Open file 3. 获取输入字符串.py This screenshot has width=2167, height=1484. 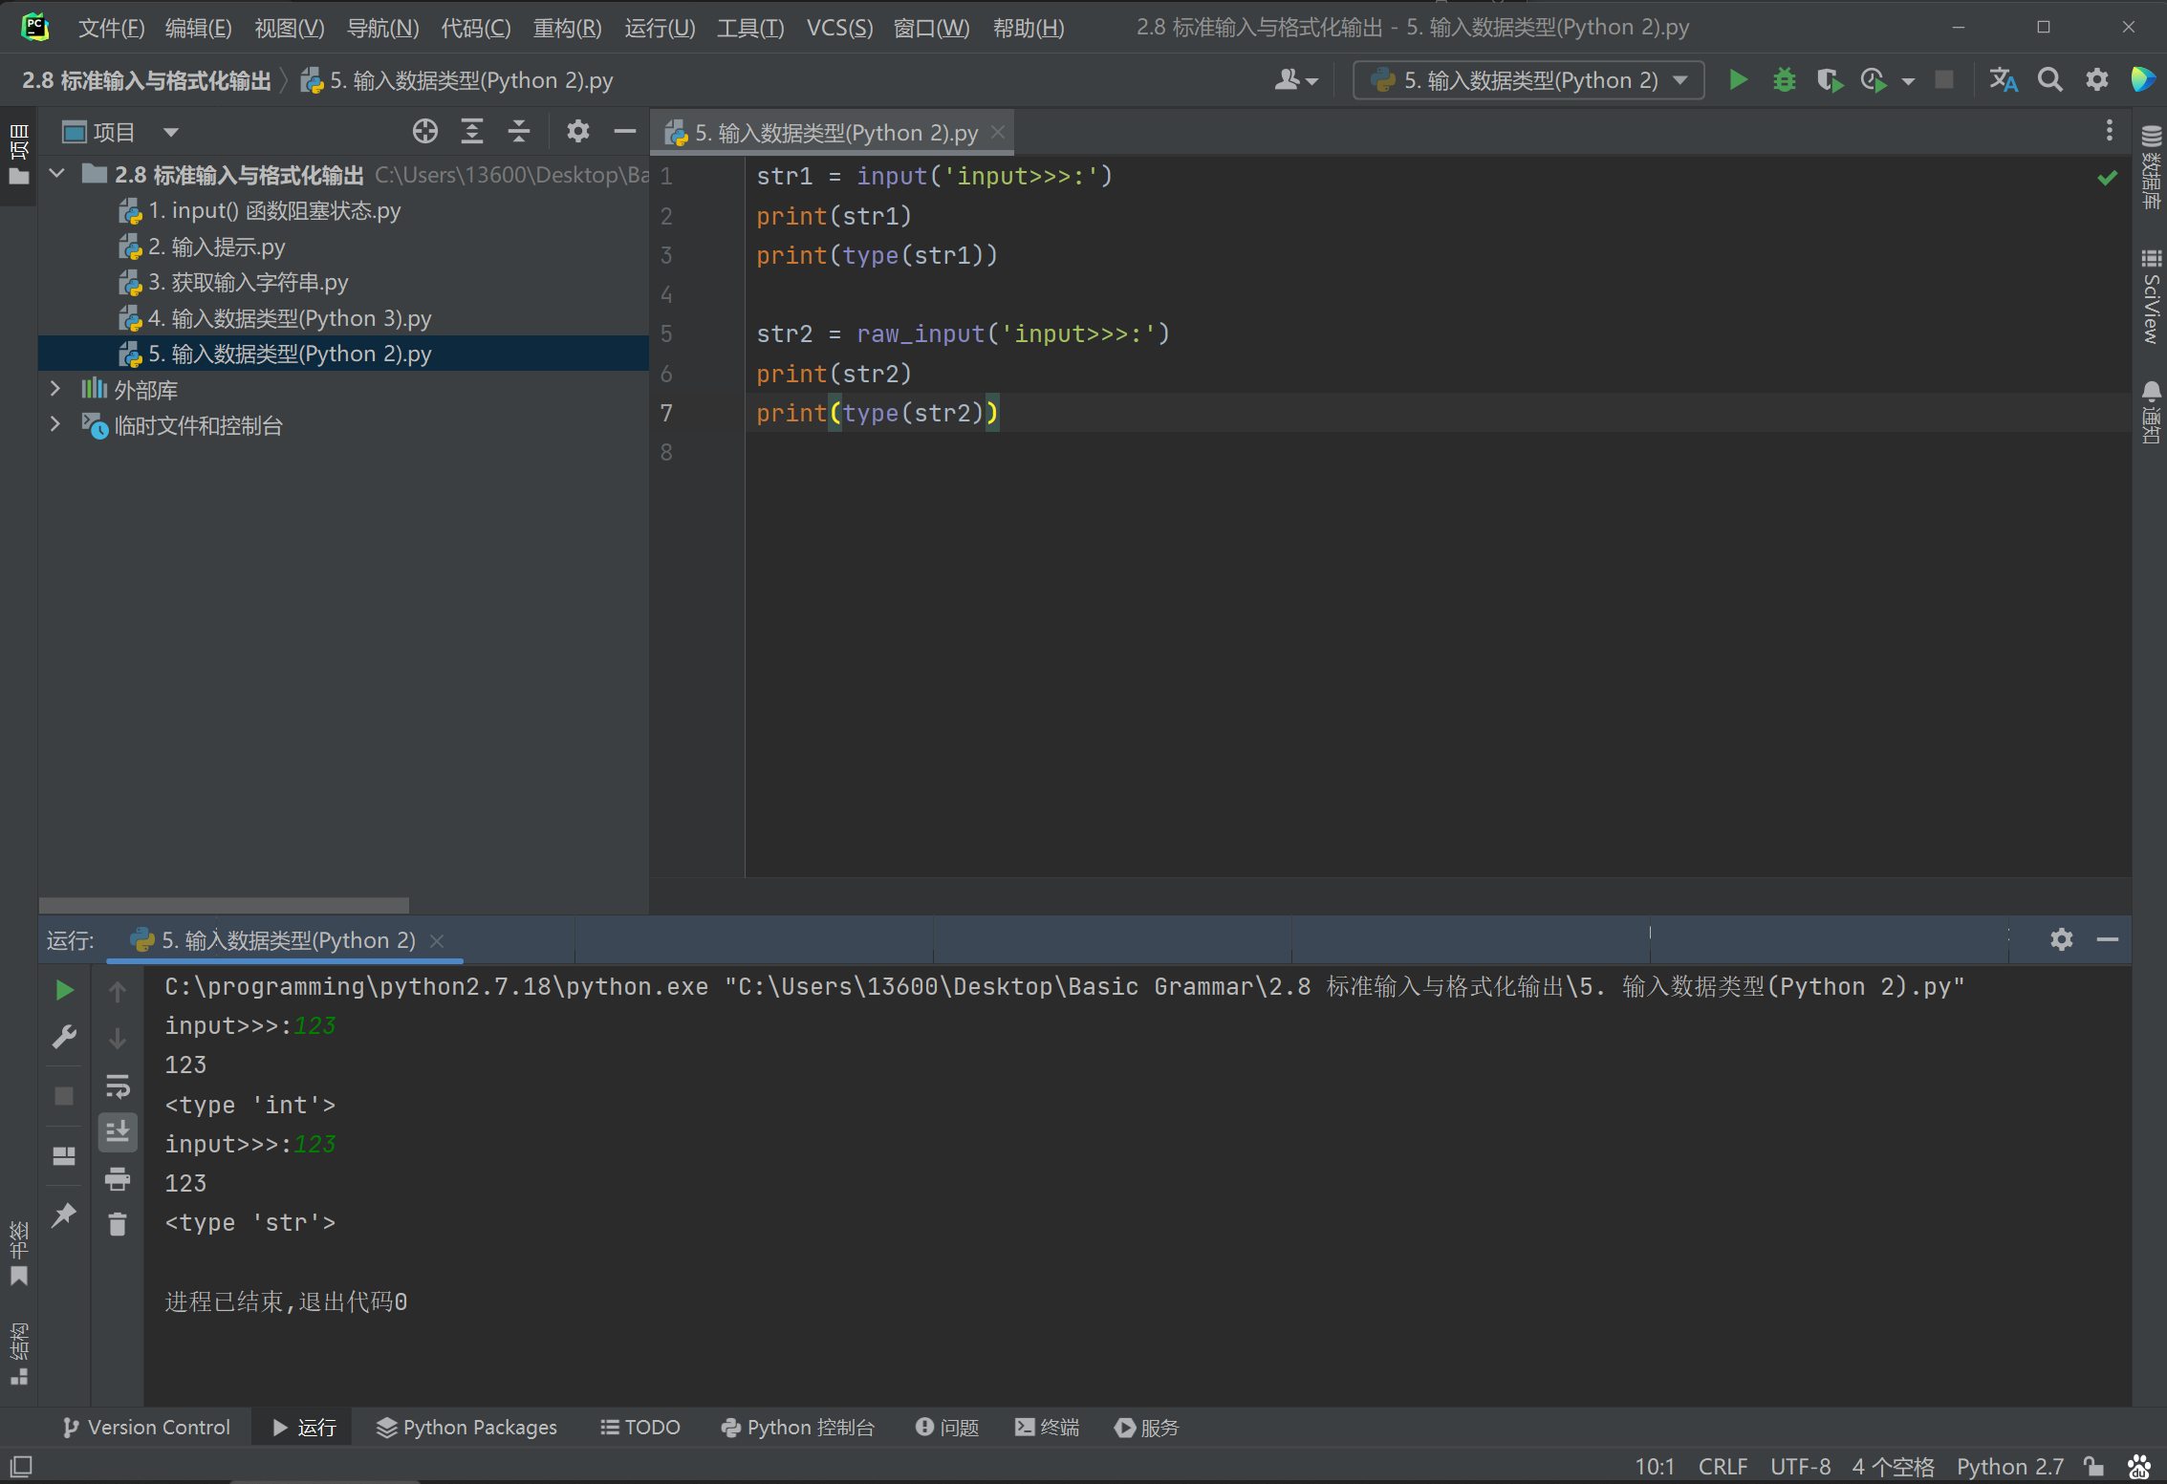click(248, 282)
